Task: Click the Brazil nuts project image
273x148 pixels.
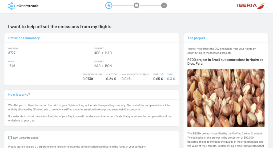Action: click(x=226, y=98)
